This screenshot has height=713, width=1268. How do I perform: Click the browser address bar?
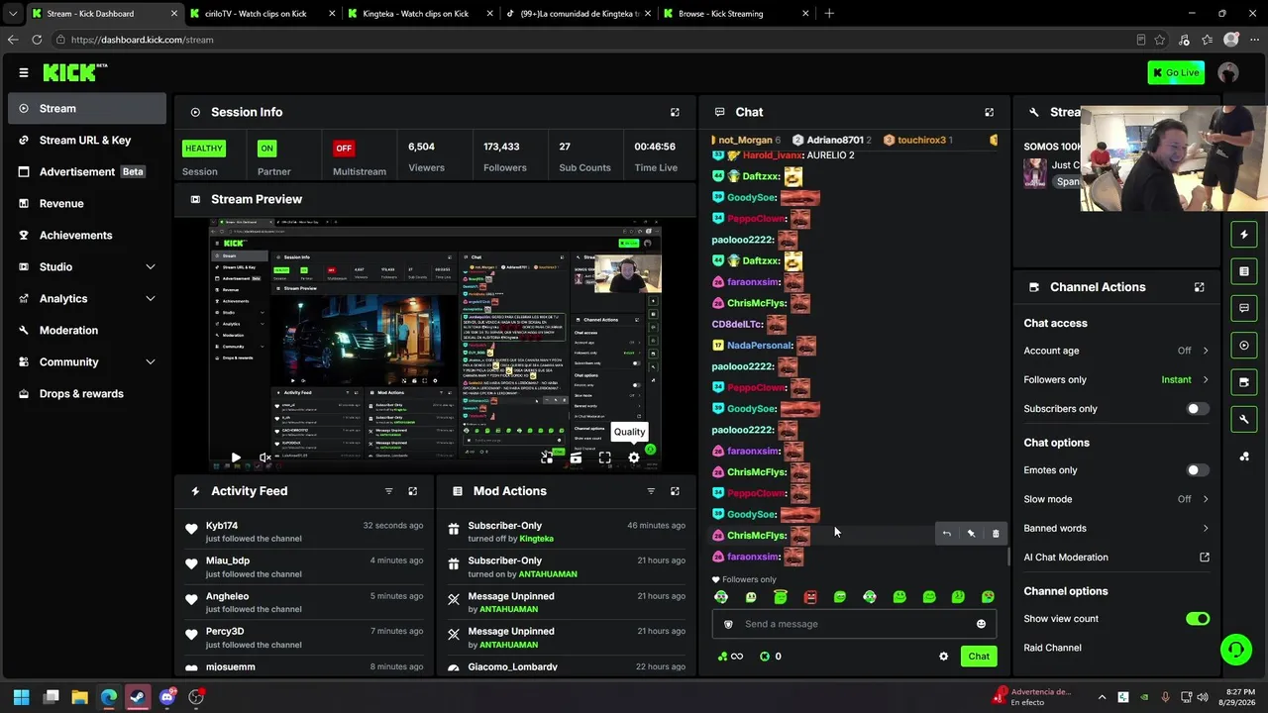click(594, 40)
